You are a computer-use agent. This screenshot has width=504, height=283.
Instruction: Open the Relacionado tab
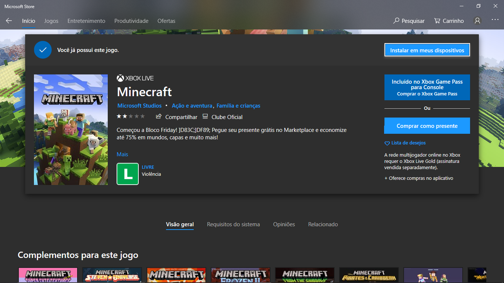pyautogui.click(x=323, y=224)
